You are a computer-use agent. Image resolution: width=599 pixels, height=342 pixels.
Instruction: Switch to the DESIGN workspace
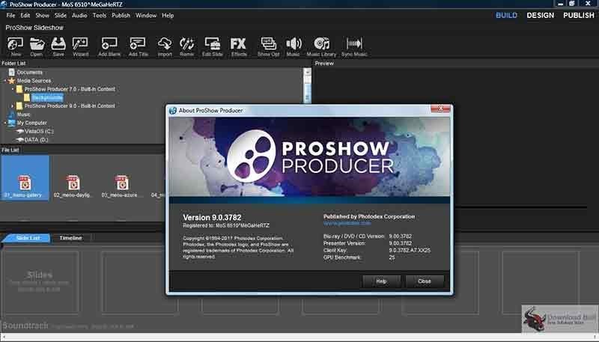point(540,15)
